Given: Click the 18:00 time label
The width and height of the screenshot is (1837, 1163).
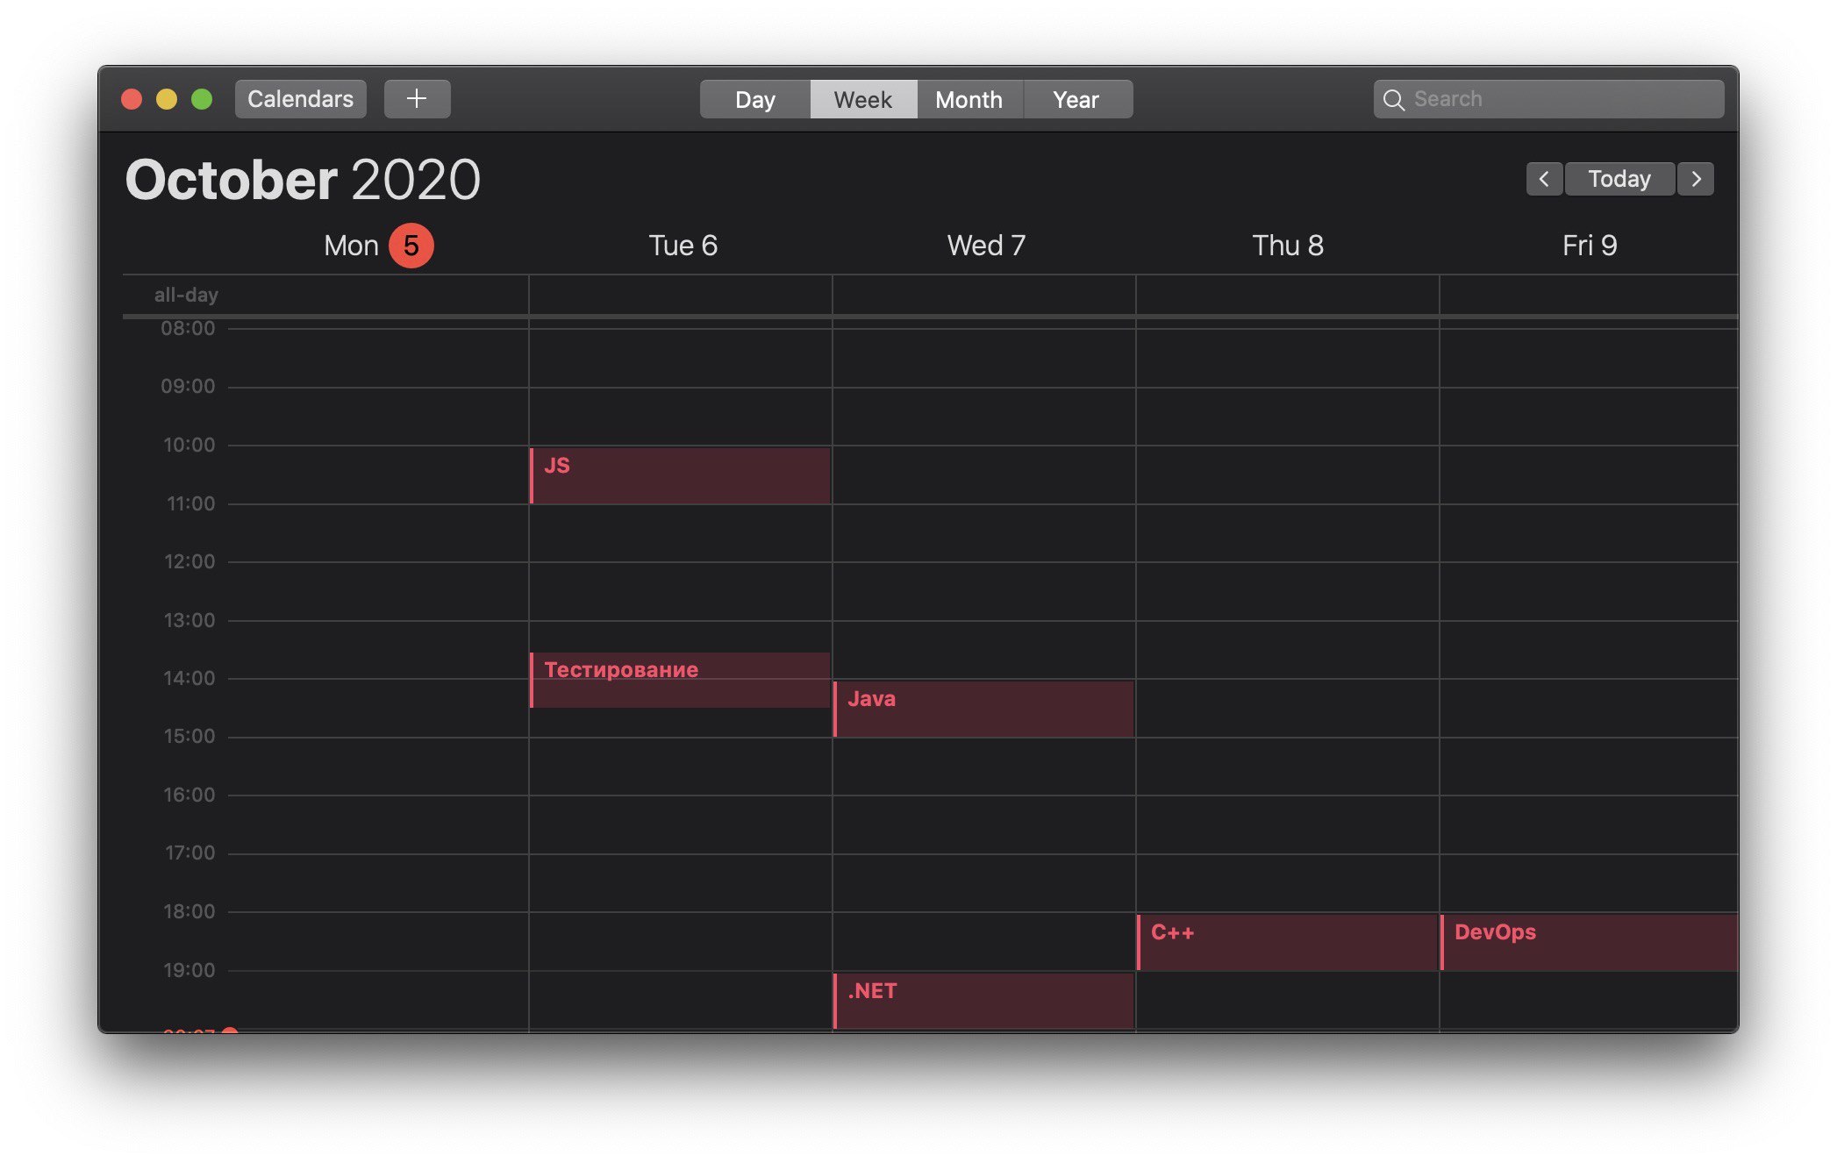Looking at the screenshot, I should tap(189, 911).
